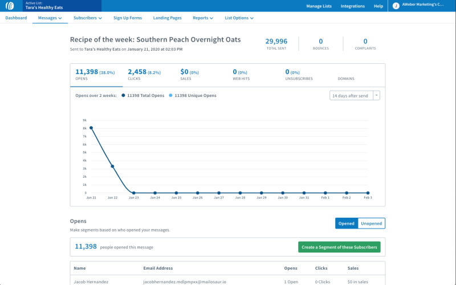Expand the Messages menu

click(50, 18)
